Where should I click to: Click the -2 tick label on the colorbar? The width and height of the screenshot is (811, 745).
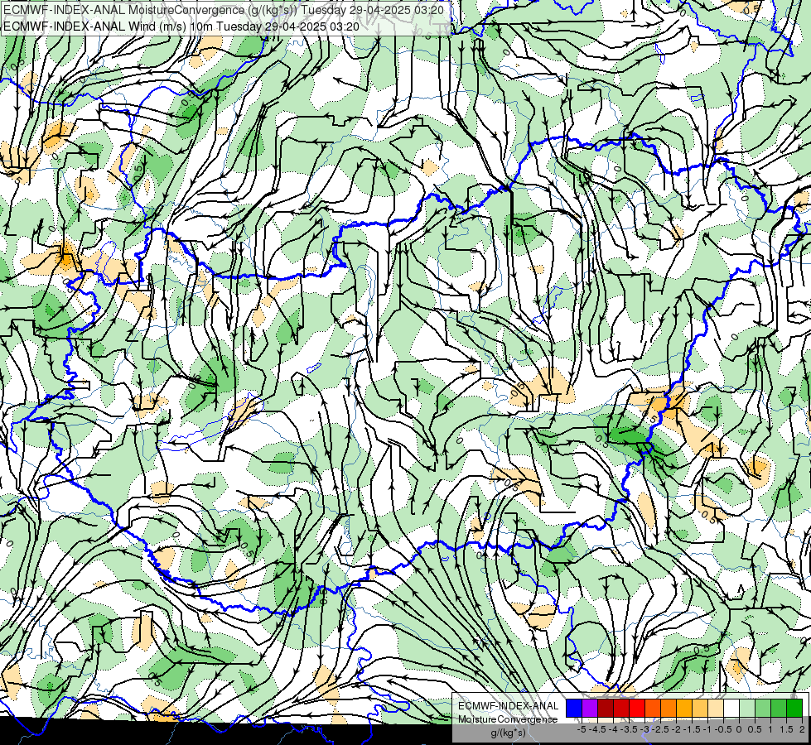coord(677,729)
